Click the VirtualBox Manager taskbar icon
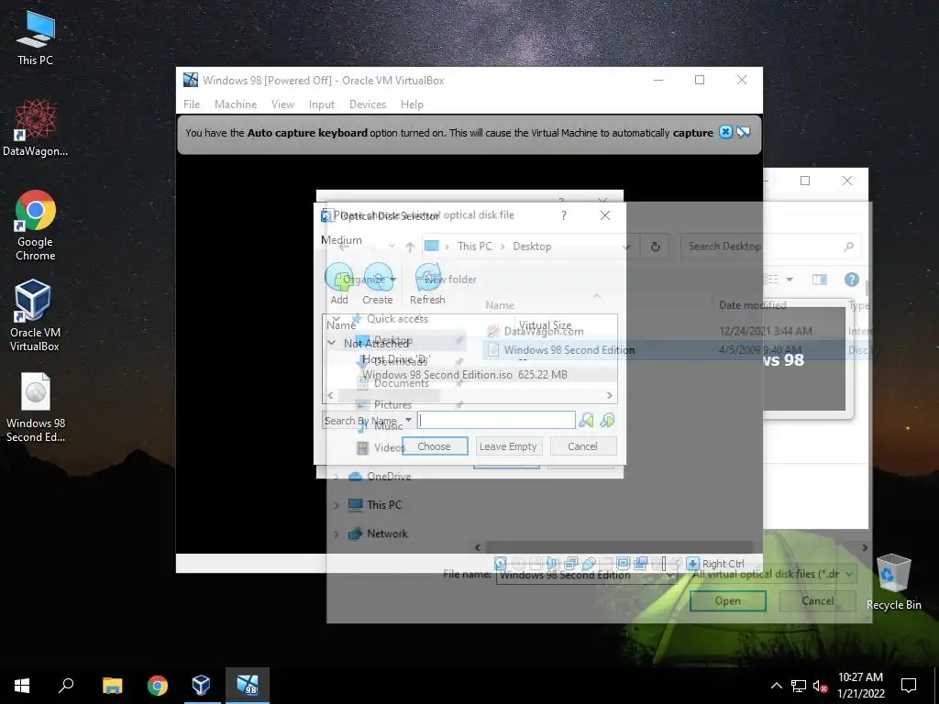The width and height of the screenshot is (939, 704). (x=201, y=686)
